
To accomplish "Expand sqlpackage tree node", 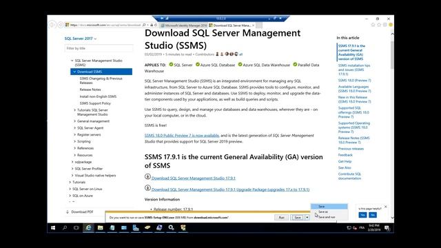I will coord(72,162).
